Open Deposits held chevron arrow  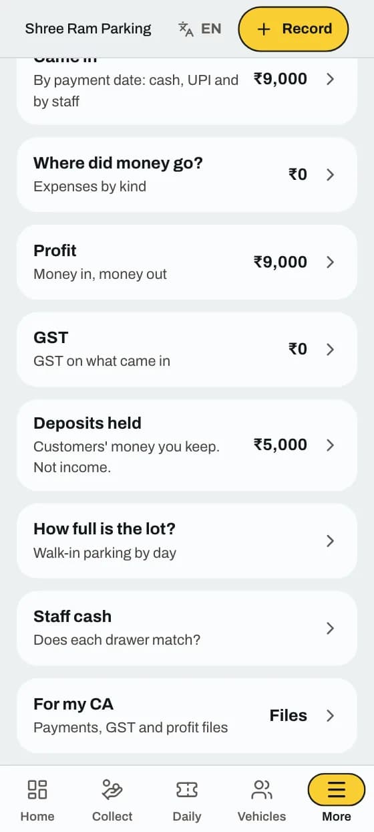[330, 445]
